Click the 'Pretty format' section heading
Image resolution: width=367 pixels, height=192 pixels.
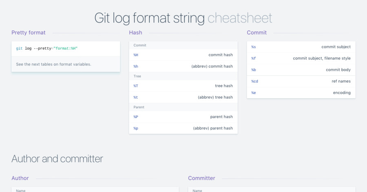(x=29, y=33)
